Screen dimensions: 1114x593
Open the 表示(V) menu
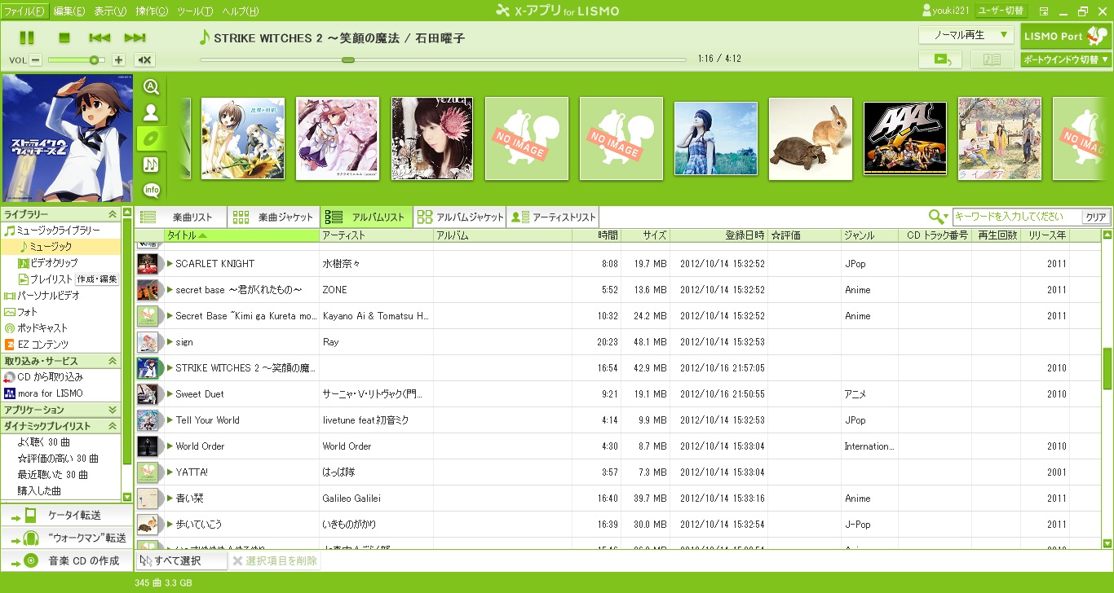point(110,11)
